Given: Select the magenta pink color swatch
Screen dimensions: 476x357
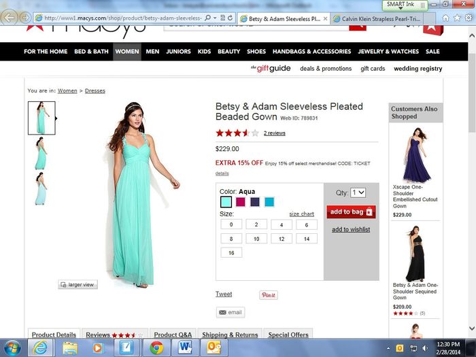Looking at the screenshot, I should click(x=241, y=202).
